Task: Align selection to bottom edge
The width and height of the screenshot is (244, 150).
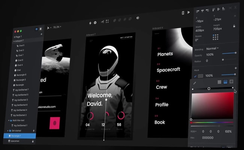Action: point(224,9)
